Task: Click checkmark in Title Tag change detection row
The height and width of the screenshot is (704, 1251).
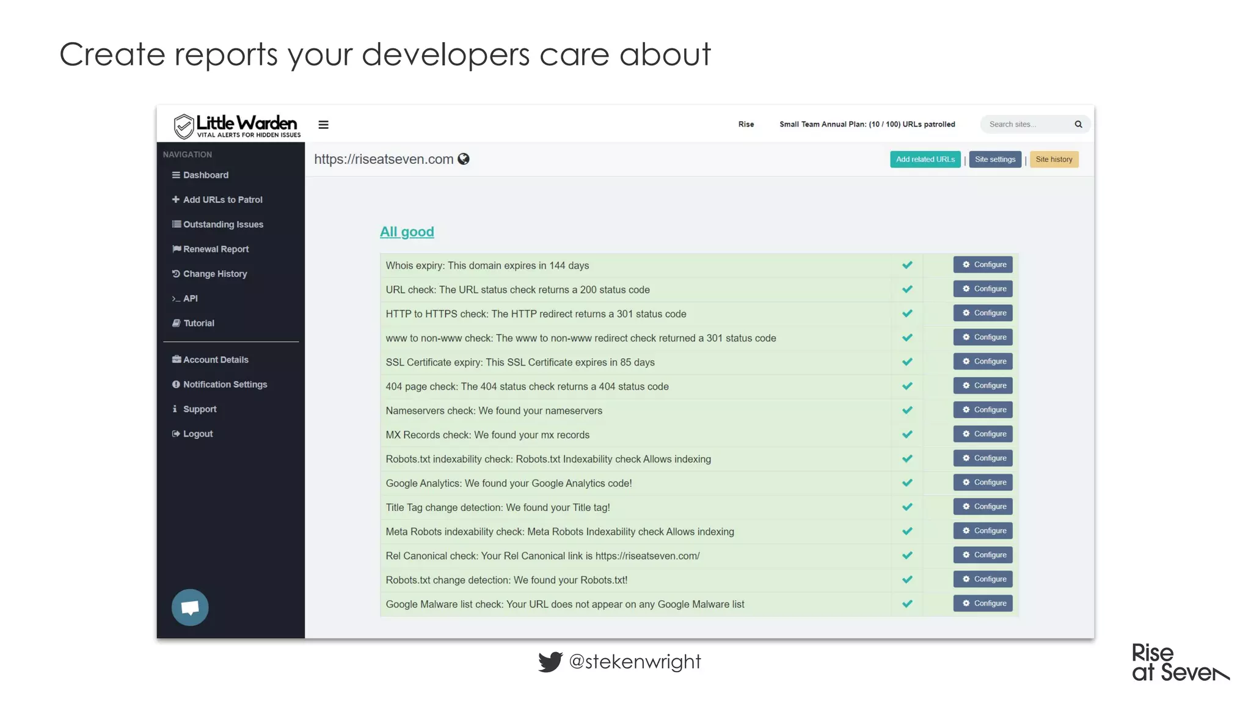Action: click(907, 507)
